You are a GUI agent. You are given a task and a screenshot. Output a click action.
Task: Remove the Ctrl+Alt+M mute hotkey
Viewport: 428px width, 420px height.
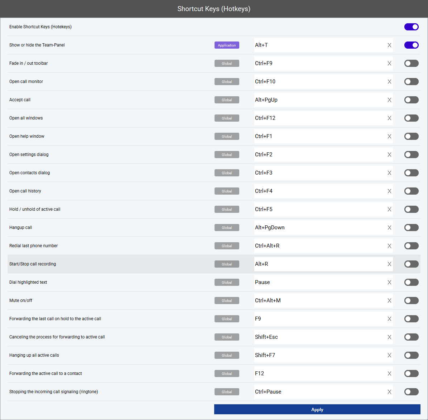pos(389,301)
